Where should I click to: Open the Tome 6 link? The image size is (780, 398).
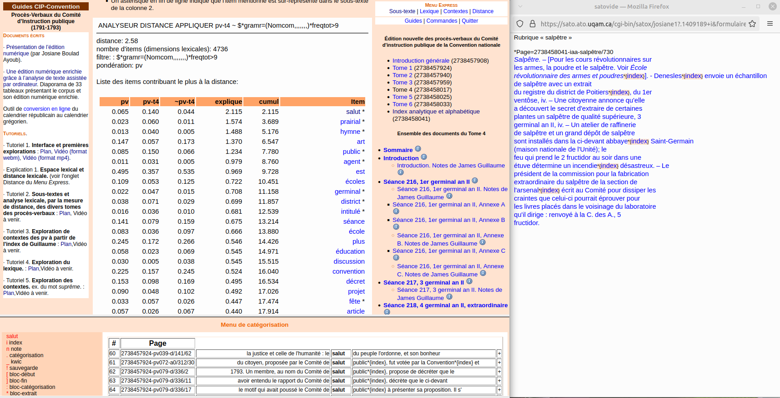[402, 104]
